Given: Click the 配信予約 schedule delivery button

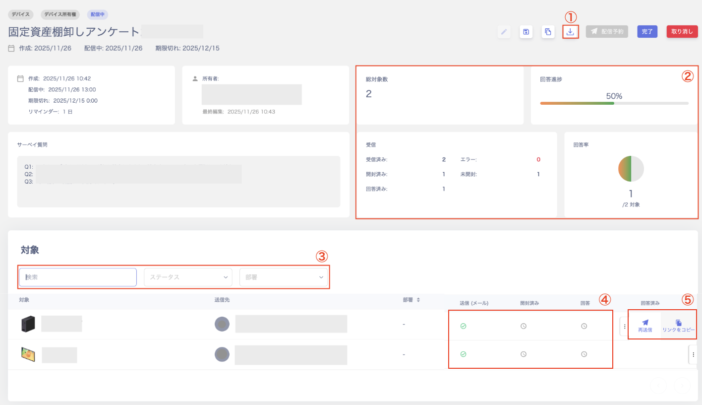Looking at the screenshot, I should 607,32.
